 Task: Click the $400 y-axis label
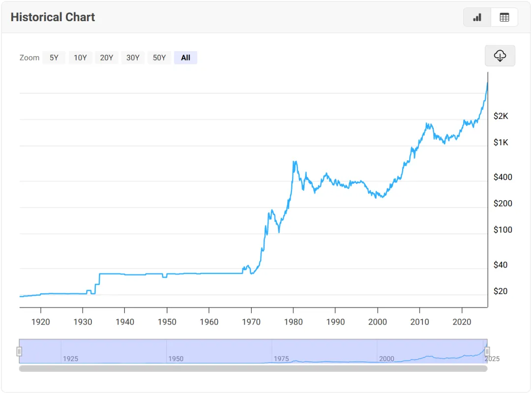coord(502,177)
